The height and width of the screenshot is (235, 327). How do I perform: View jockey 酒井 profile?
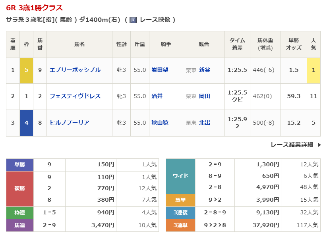(x=157, y=96)
